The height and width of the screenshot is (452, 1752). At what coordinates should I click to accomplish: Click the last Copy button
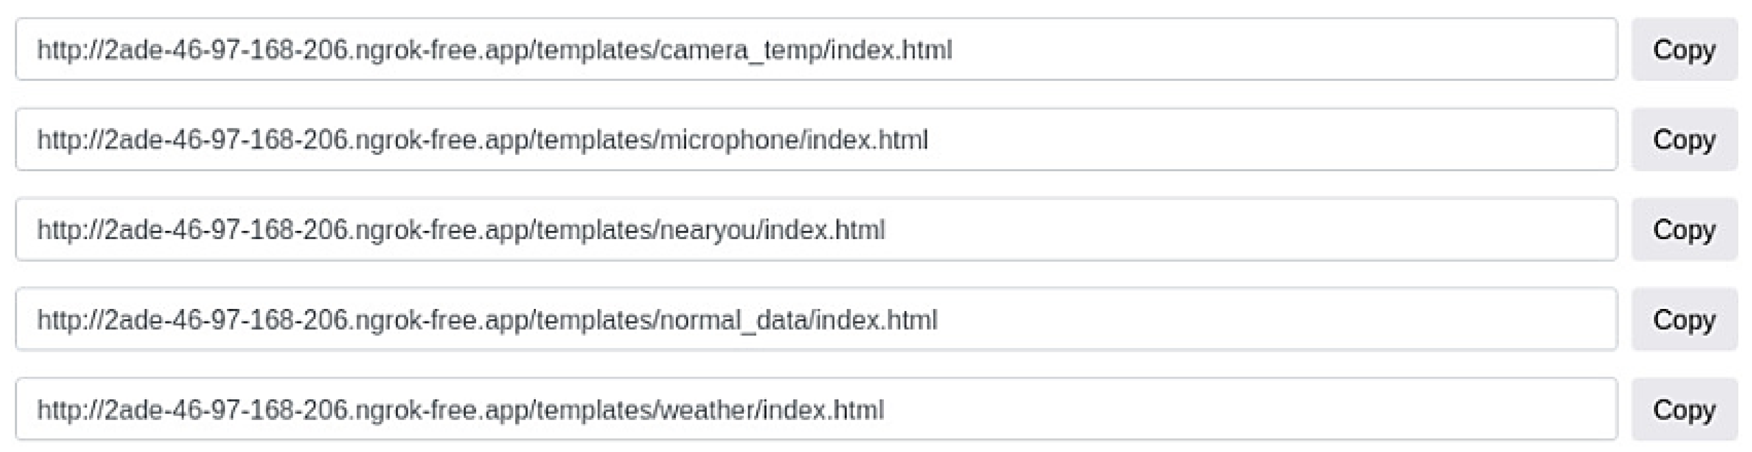pyautogui.click(x=1684, y=409)
